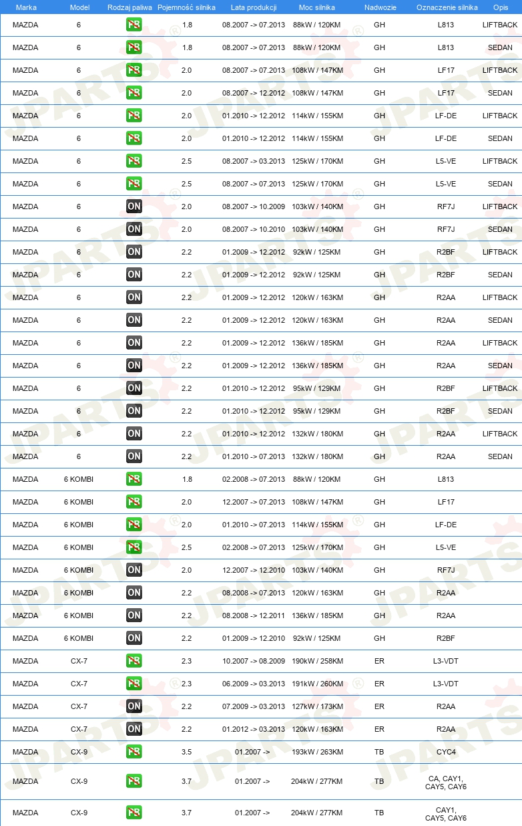The width and height of the screenshot is (522, 826).
Task: Click the PB fuel icon in the LF-DE LIFTBACK row
Action: click(x=134, y=116)
